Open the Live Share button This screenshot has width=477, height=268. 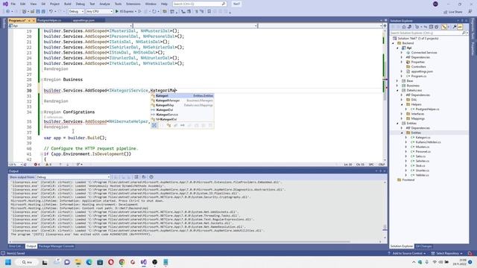click(x=453, y=12)
